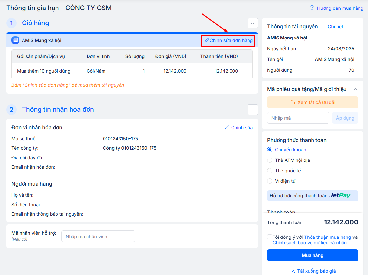
Task: Choose Thẻ quốc tế payment option
Action: coord(270,171)
